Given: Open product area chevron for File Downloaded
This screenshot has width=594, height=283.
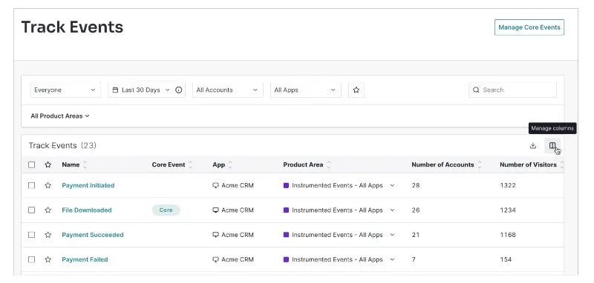Looking at the screenshot, I should tap(392, 210).
